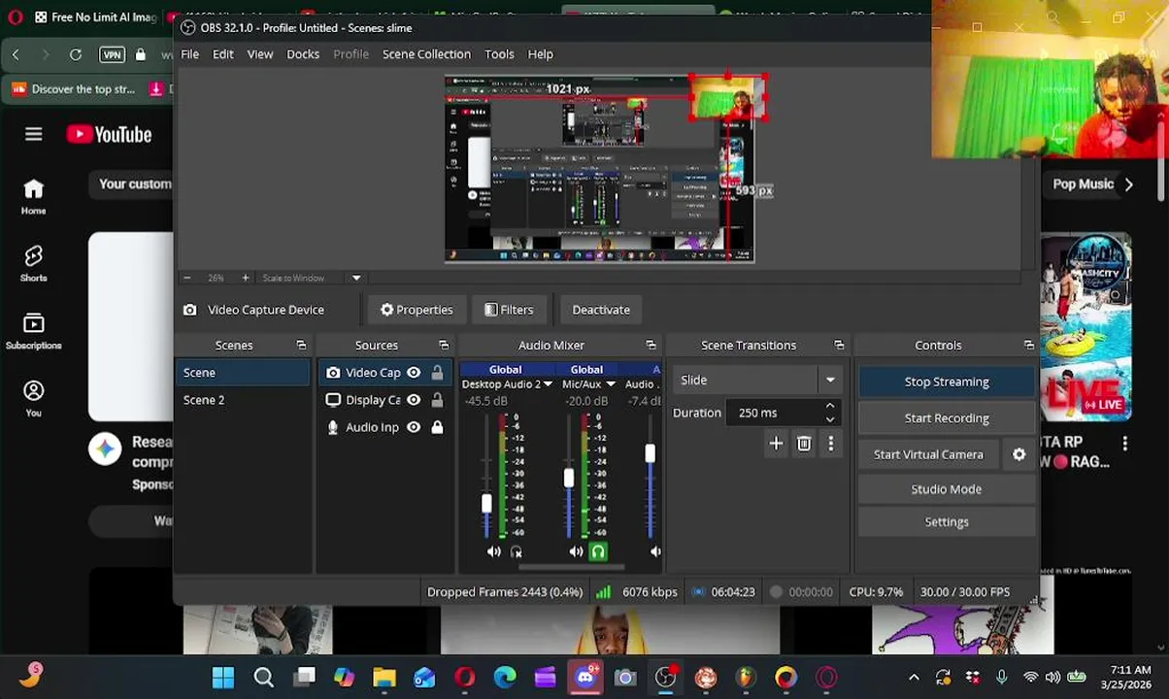Image resolution: width=1169 pixels, height=699 pixels.
Task: Undock the Scenes panel
Action: click(301, 346)
